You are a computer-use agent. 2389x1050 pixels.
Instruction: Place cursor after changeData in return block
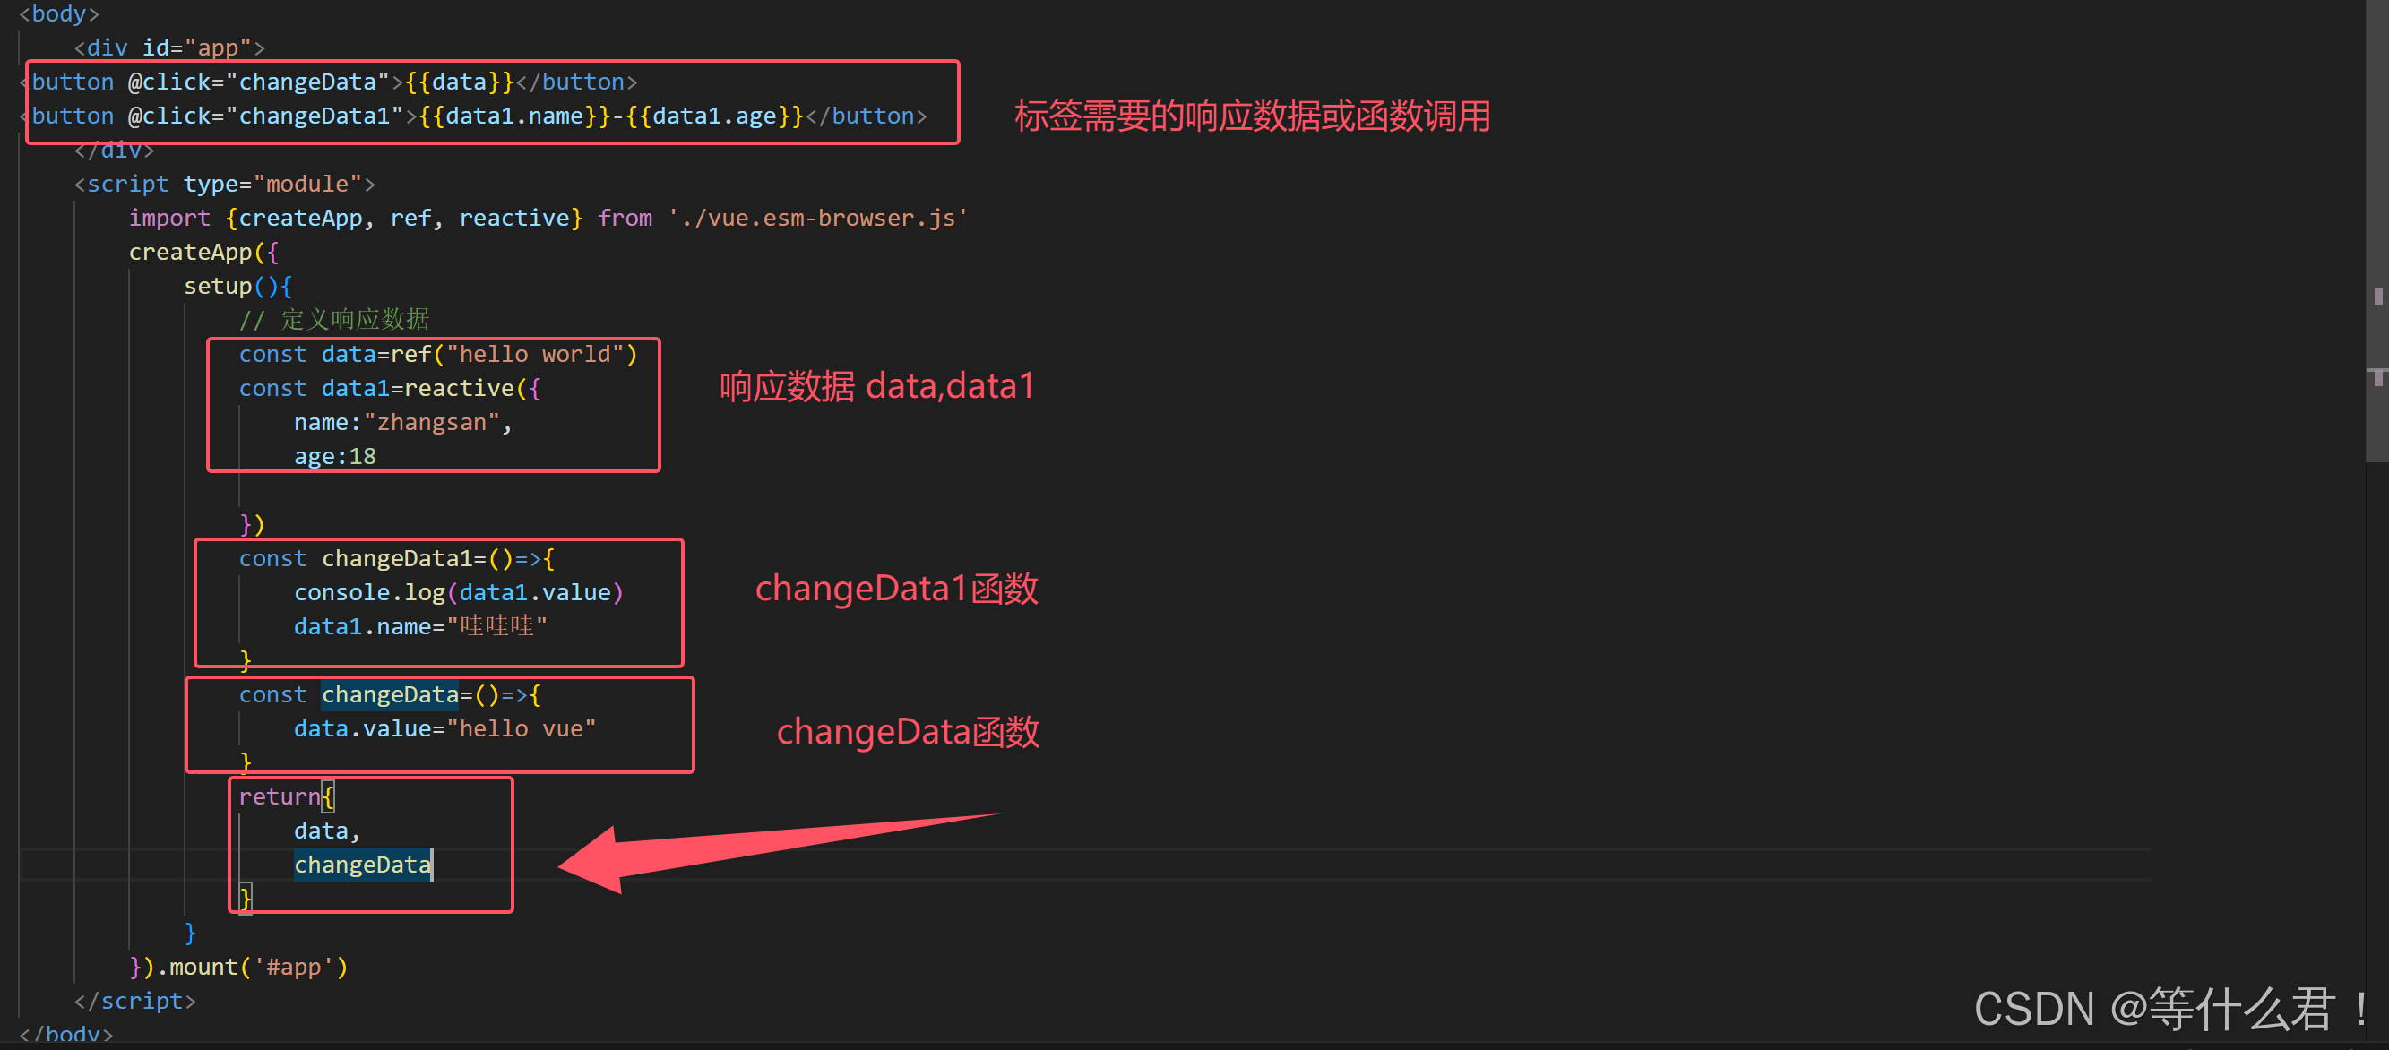coord(432,865)
